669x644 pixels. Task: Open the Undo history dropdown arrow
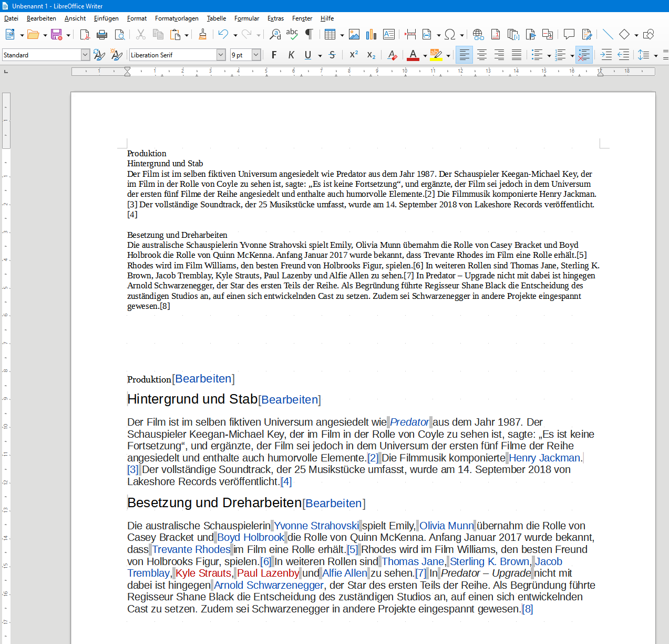coord(235,35)
